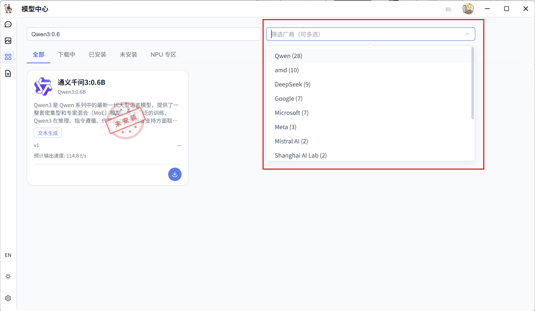Close the window
535x311 pixels.
[x=526, y=9]
